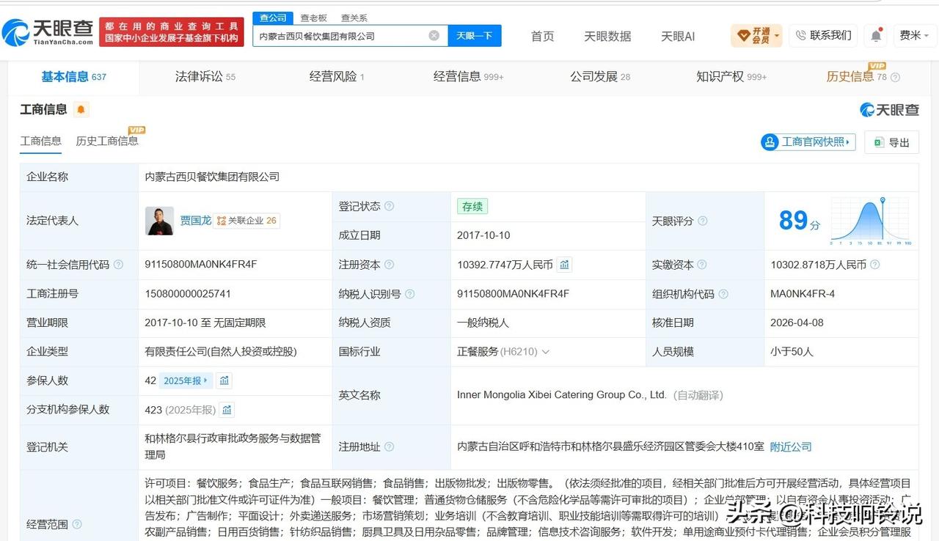Image resolution: width=939 pixels, height=541 pixels.
Task: Open the 经营信息 tab
Action: pyautogui.click(x=468, y=76)
